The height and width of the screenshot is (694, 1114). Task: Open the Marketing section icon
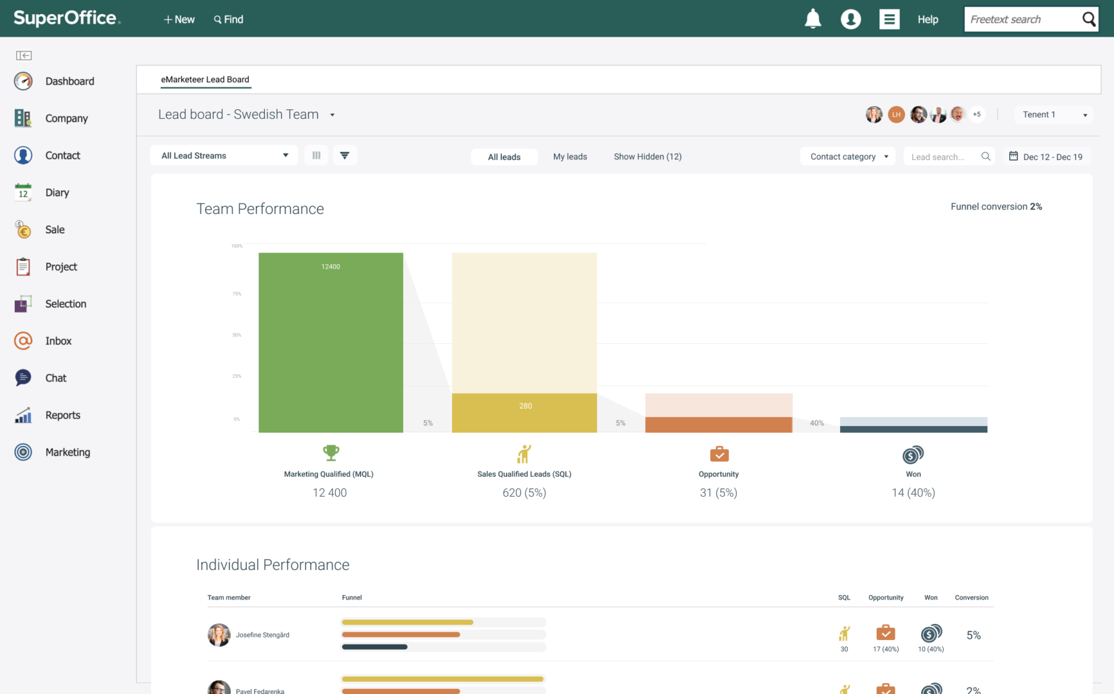coord(23,452)
